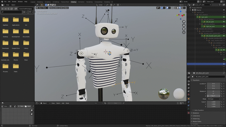226x127 pixels.
Task: Open the Render menu
Action: [x=14, y=2]
